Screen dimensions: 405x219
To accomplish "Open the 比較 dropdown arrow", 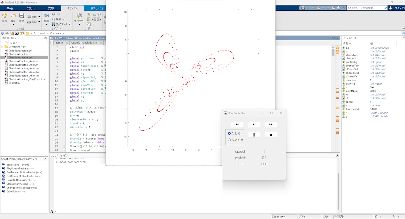I will (39, 17).
